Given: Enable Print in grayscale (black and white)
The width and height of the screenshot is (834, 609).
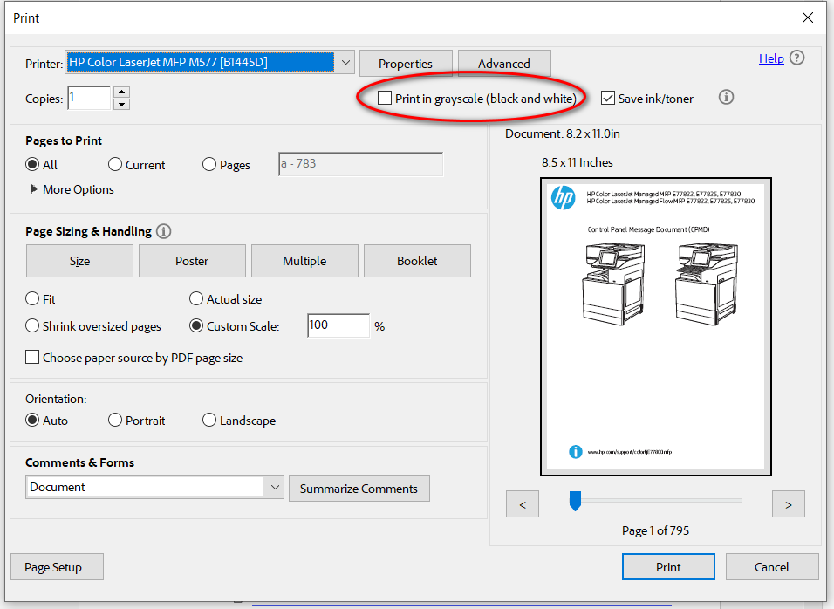Looking at the screenshot, I should (385, 98).
